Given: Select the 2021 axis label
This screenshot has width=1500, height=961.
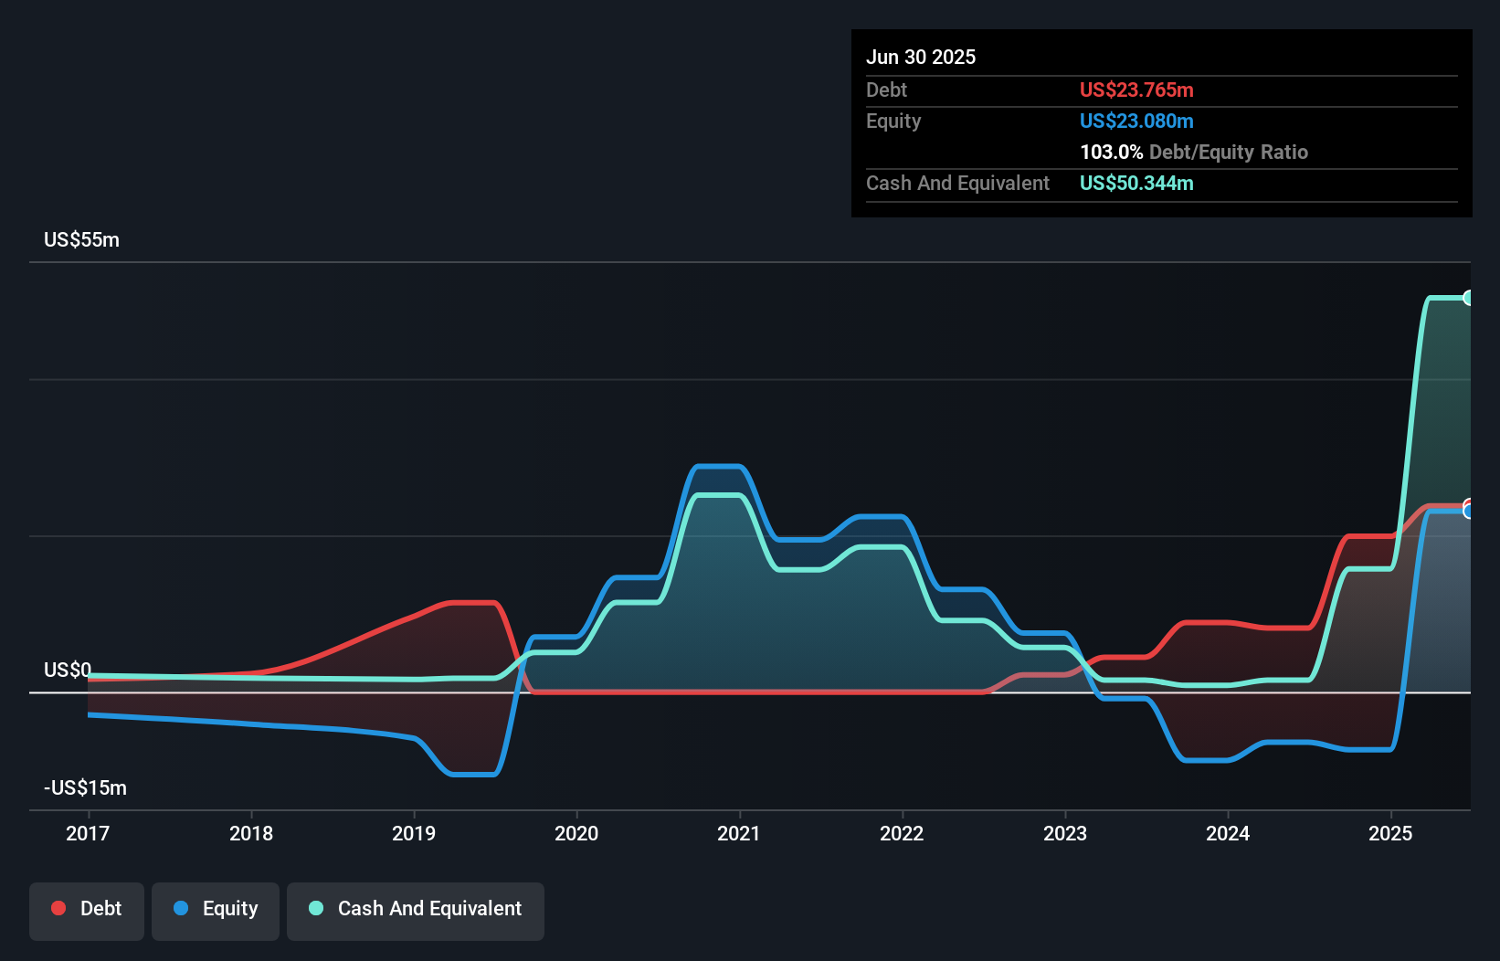Looking at the screenshot, I should coord(740,833).
